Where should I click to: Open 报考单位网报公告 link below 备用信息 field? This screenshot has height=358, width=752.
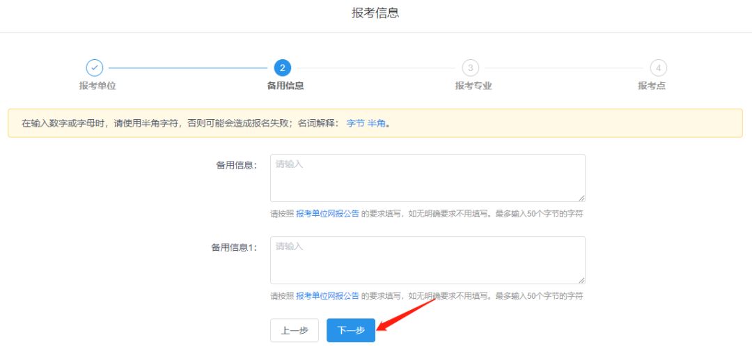tap(327, 214)
